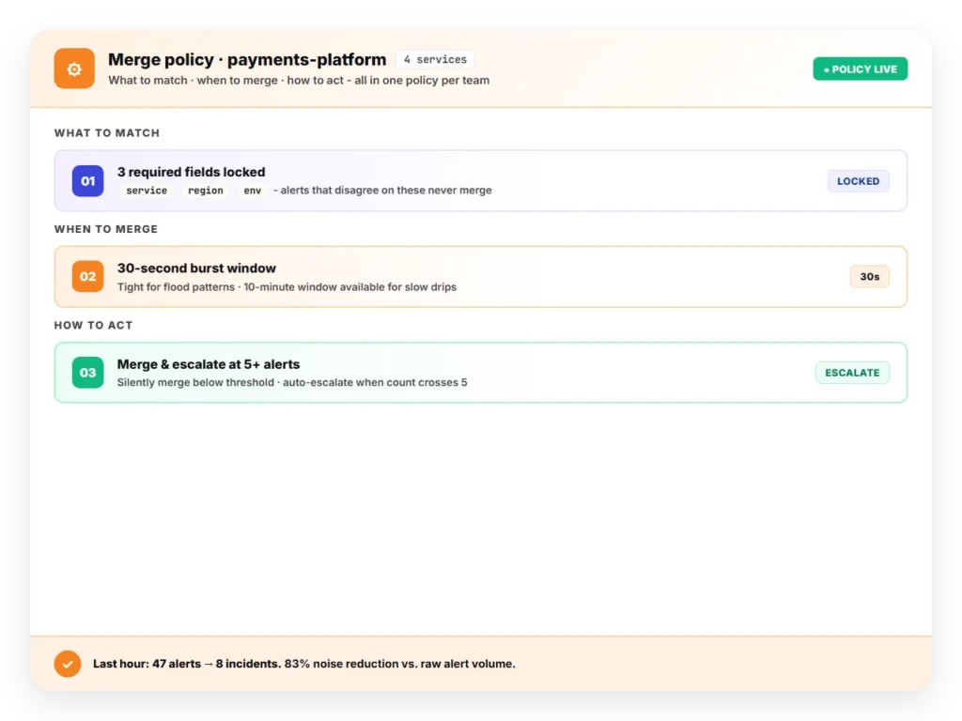Image resolution: width=962 pixels, height=721 pixels.
Task: Open the 30s window selector
Action: [x=869, y=277]
